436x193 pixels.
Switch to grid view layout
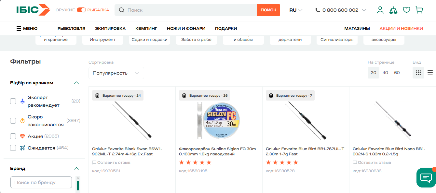pyautogui.click(x=418, y=73)
